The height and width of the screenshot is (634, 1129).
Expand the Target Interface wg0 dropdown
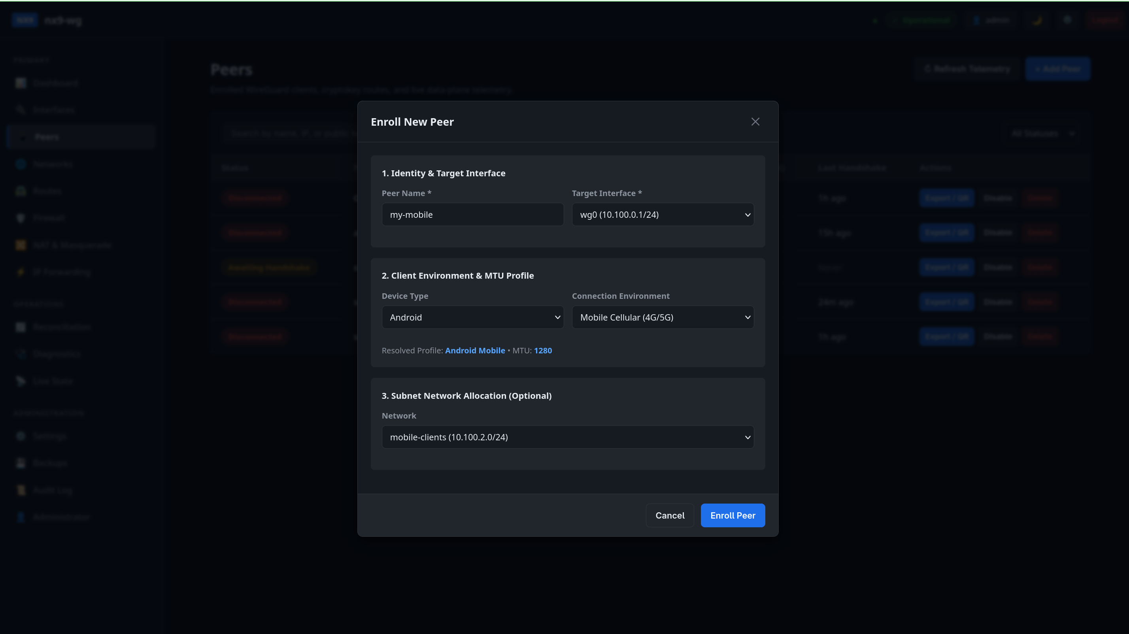pyautogui.click(x=663, y=215)
